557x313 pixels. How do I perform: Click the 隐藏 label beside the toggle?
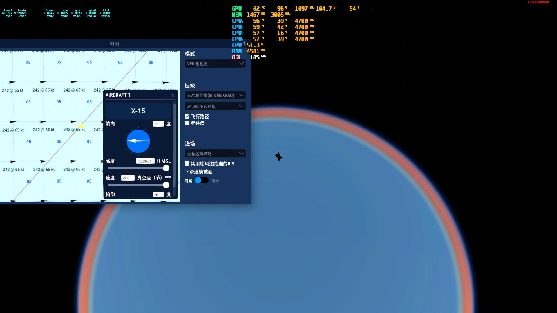[189, 181]
